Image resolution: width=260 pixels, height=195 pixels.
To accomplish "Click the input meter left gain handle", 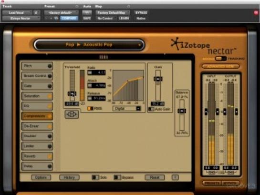I will point(206,112).
